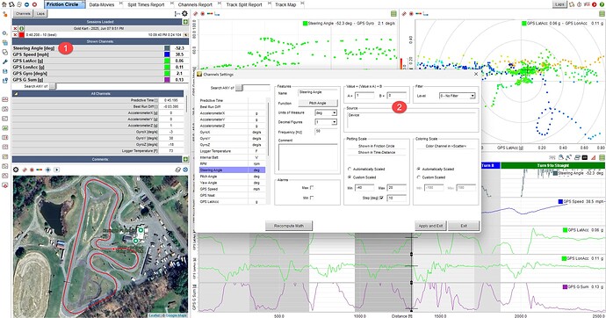Open the Units of Measure dropdown
Screen dimensions: 606x318
[326, 112]
